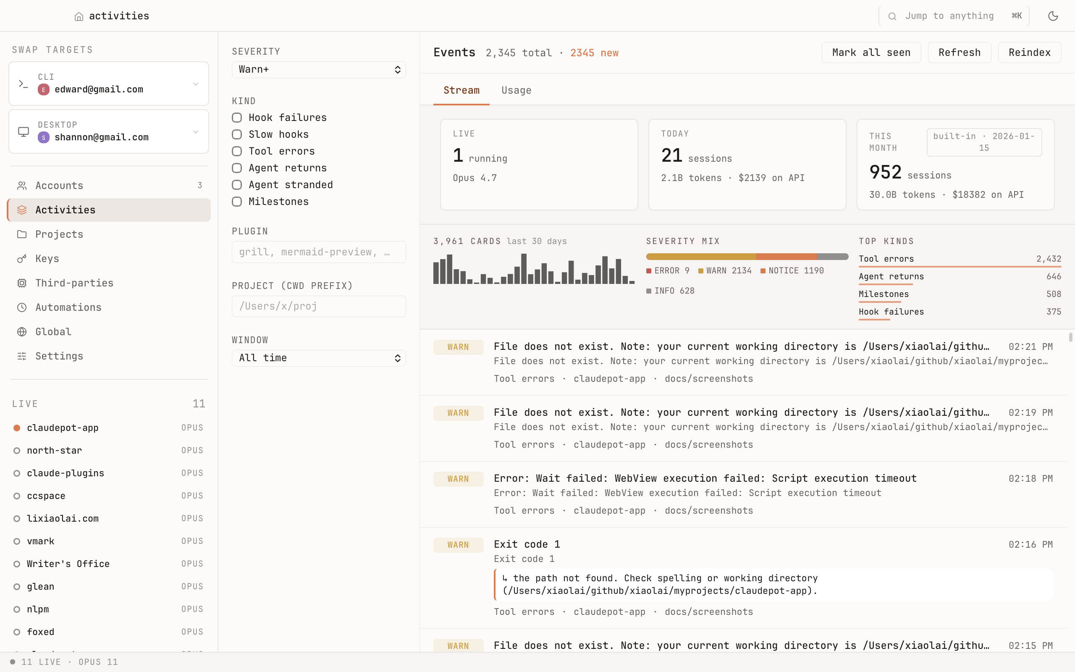Select the Third-parties grid icon
1075x672 pixels.
pos(22,283)
